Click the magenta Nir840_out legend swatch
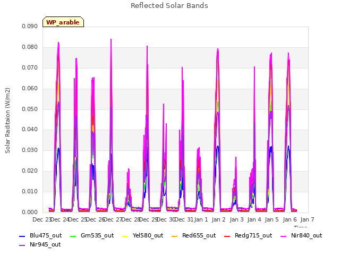Screen dimensions: 340x255 tap(284, 236)
